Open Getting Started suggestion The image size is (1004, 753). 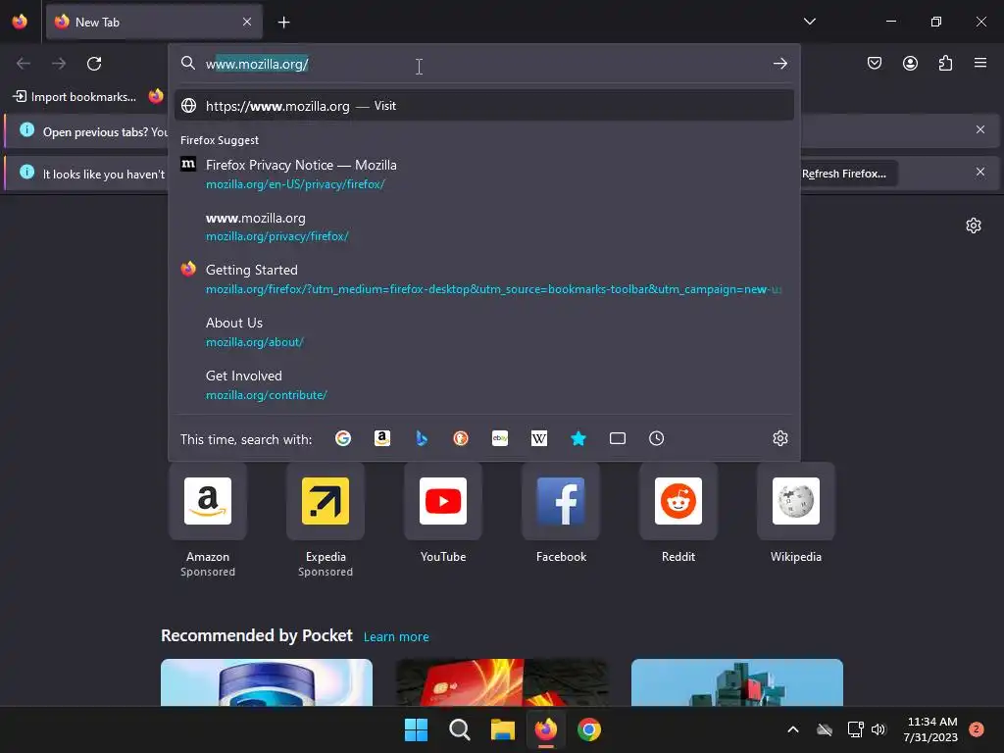tap(484, 279)
